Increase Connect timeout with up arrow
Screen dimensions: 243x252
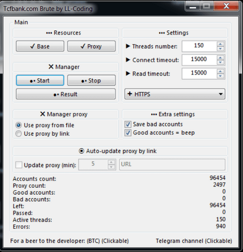pos(220,57)
